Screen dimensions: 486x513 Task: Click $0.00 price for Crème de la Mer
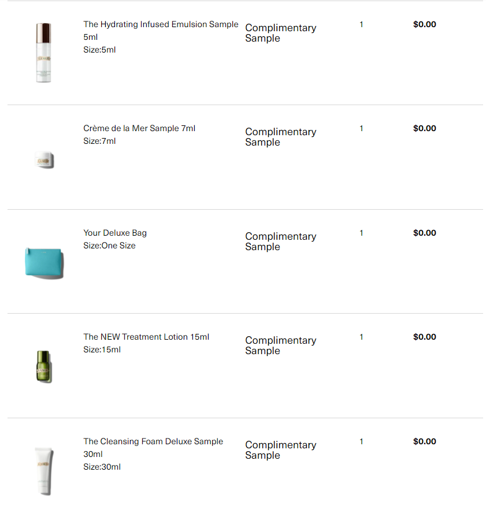click(425, 128)
